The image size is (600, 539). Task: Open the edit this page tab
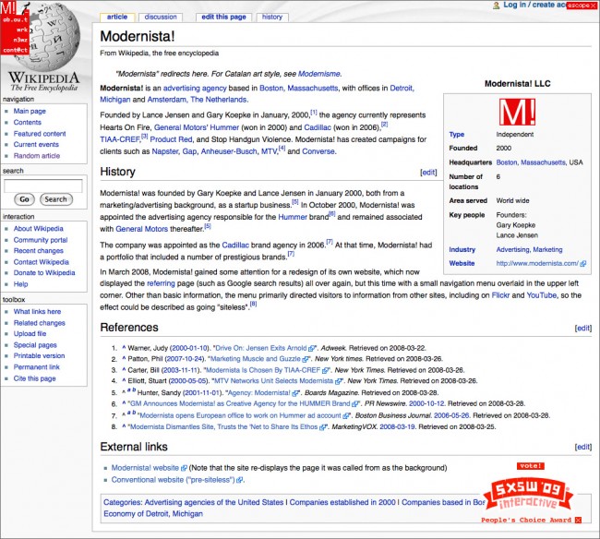(224, 17)
